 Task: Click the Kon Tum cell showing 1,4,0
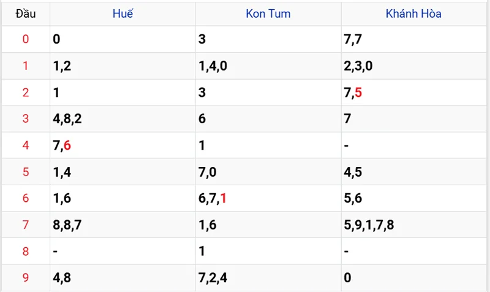pyautogui.click(x=213, y=66)
